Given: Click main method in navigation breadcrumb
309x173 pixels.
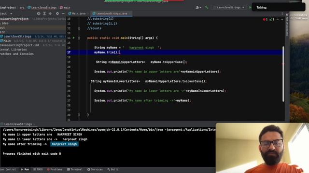Looking at the screenshot, I should tap(65, 8).
